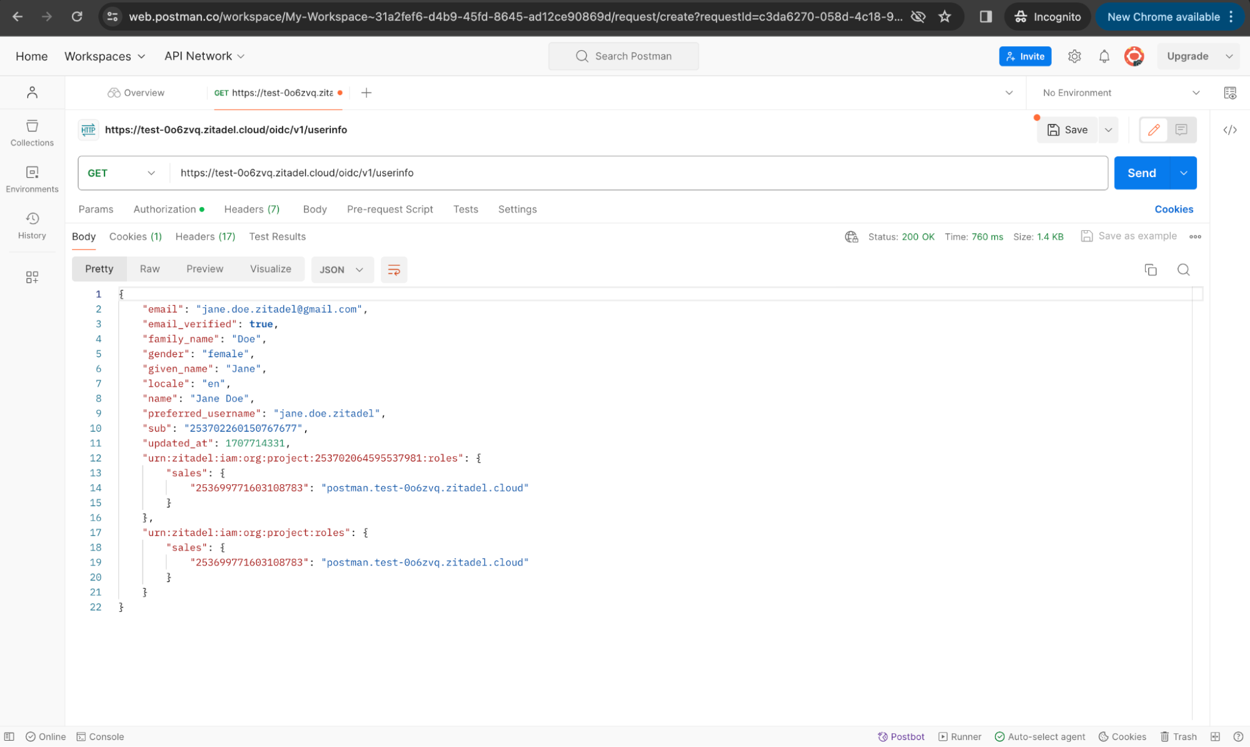Open the code snippet panel icon

tap(1230, 130)
